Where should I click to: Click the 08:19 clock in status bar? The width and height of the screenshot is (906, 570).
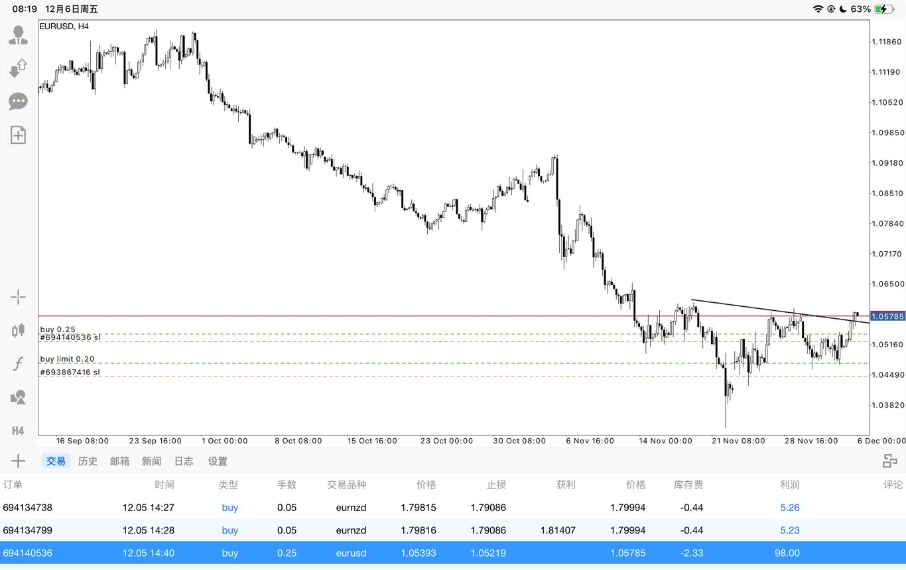[25, 9]
